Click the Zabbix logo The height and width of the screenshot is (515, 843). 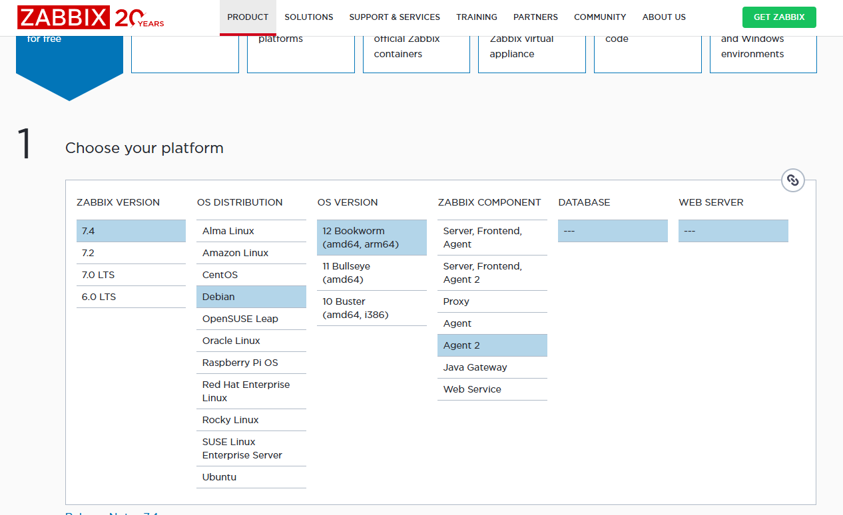(x=91, y=17)
